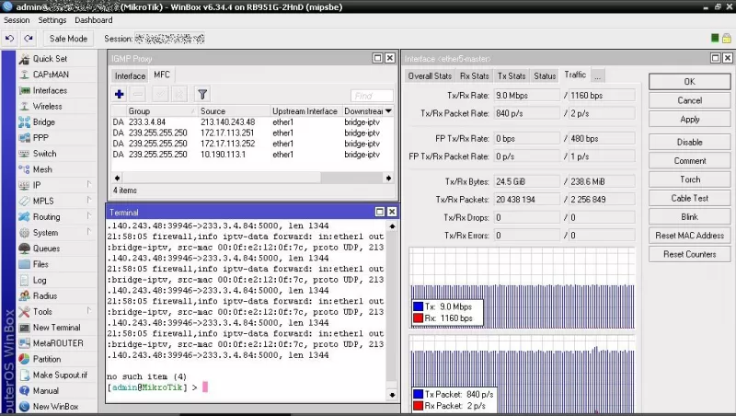The height and width of the screenshot is (416, 736).
Task: Select the Traffic tab
Action: click(575, 75)
